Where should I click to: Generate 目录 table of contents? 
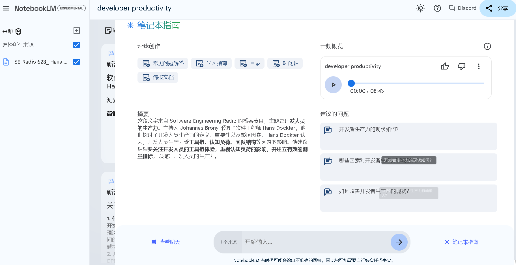[x=250, y=63]
